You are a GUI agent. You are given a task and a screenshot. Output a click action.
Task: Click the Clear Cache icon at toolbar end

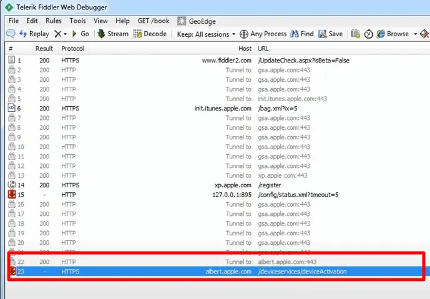point(424,34)
